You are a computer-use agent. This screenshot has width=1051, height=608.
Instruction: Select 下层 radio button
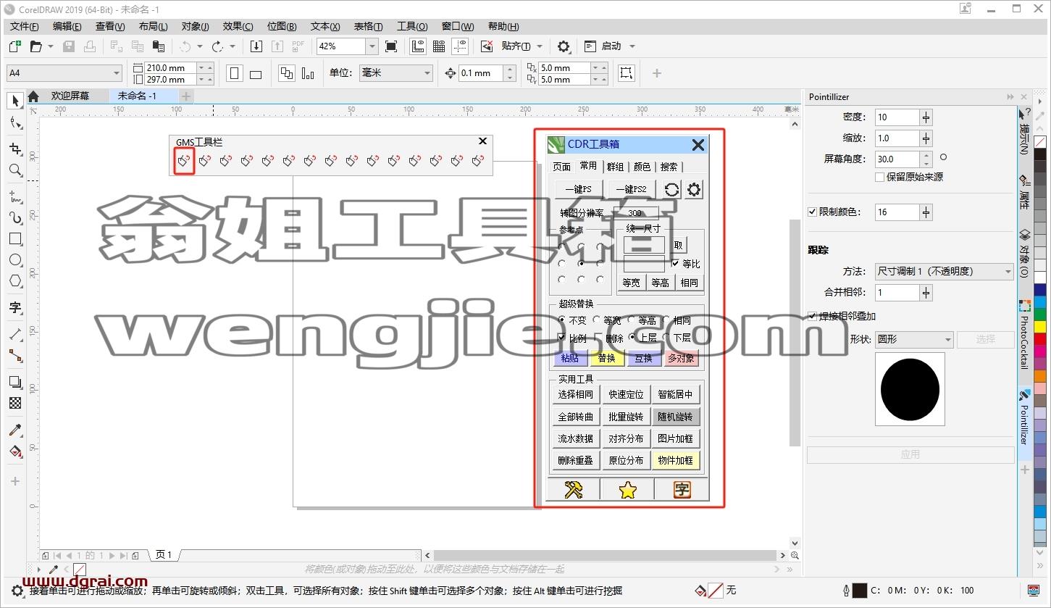[x=666, y=338]
